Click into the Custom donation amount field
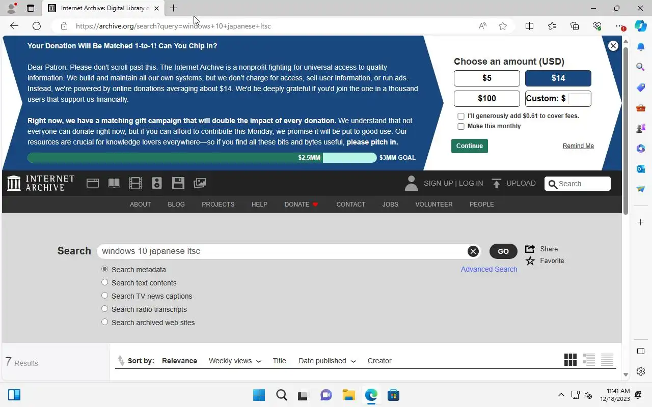Viewport: 652px width, 407px height. [x=579, y=99]
